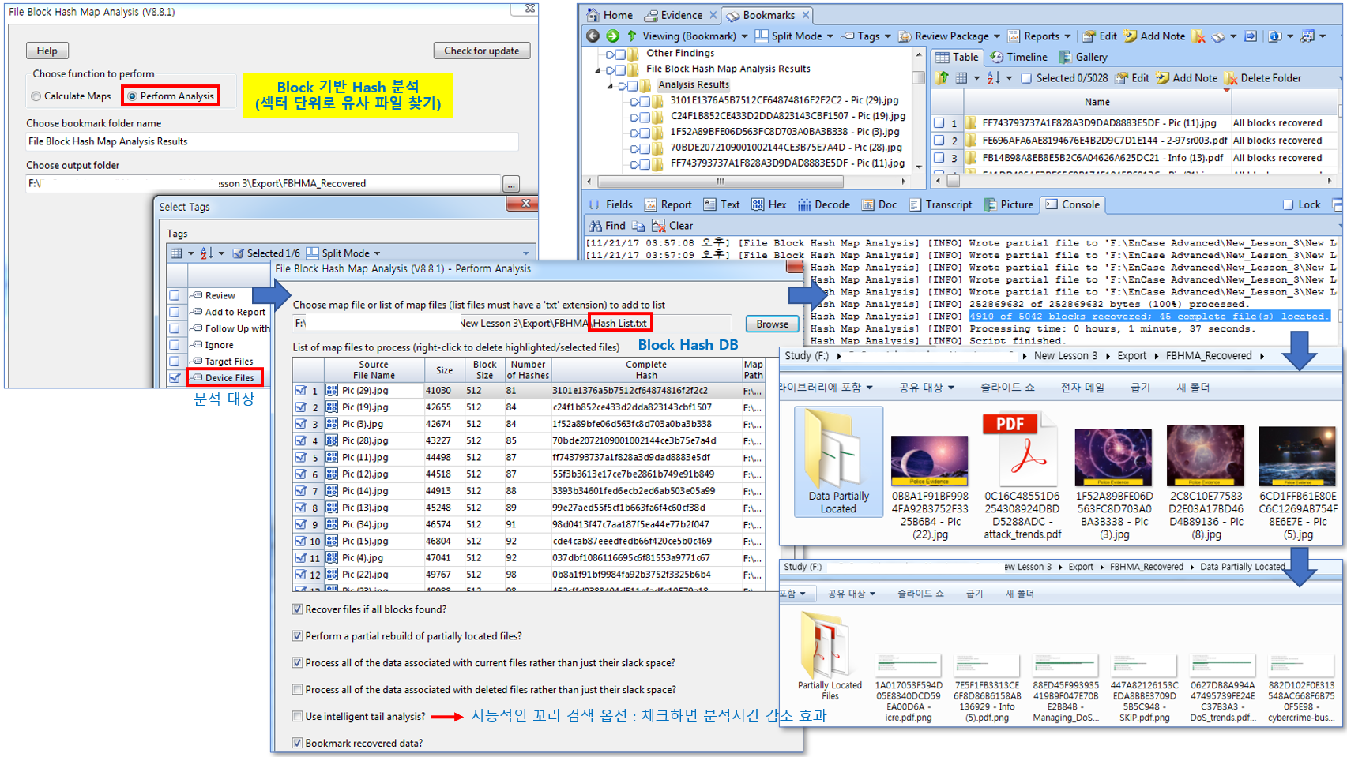Viewport: 1347px width, 757px height.
Task: Click the Split Mode icon in Select Tags toolbar
Action: (312, 253)
